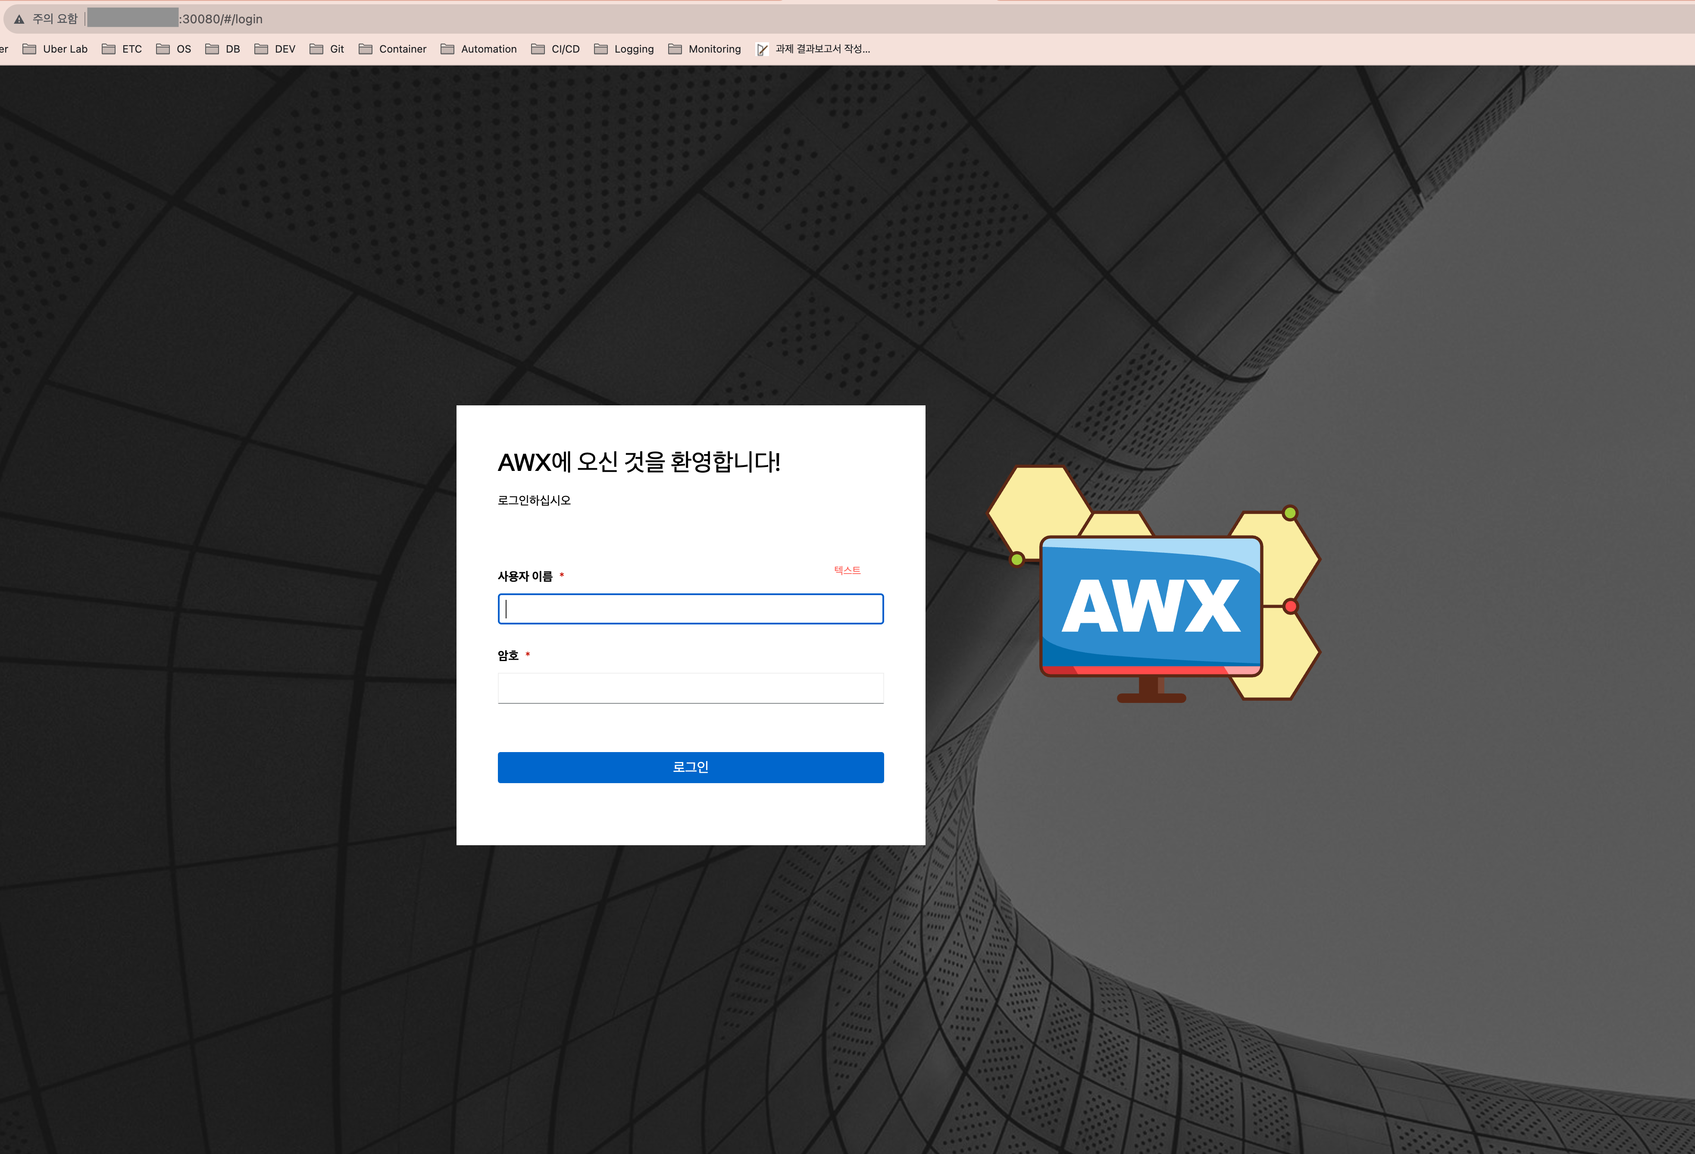Open the Uber Lab bookmark folder
The image size is (1695, 1154).
(x=56, y=49)
